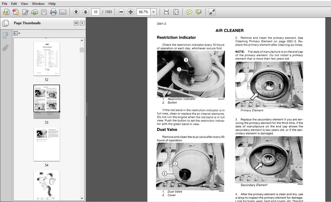The width and height of the screenshot is (331, 202).
Task: Click the expand panel arrow button
Action: pos(82,23)
